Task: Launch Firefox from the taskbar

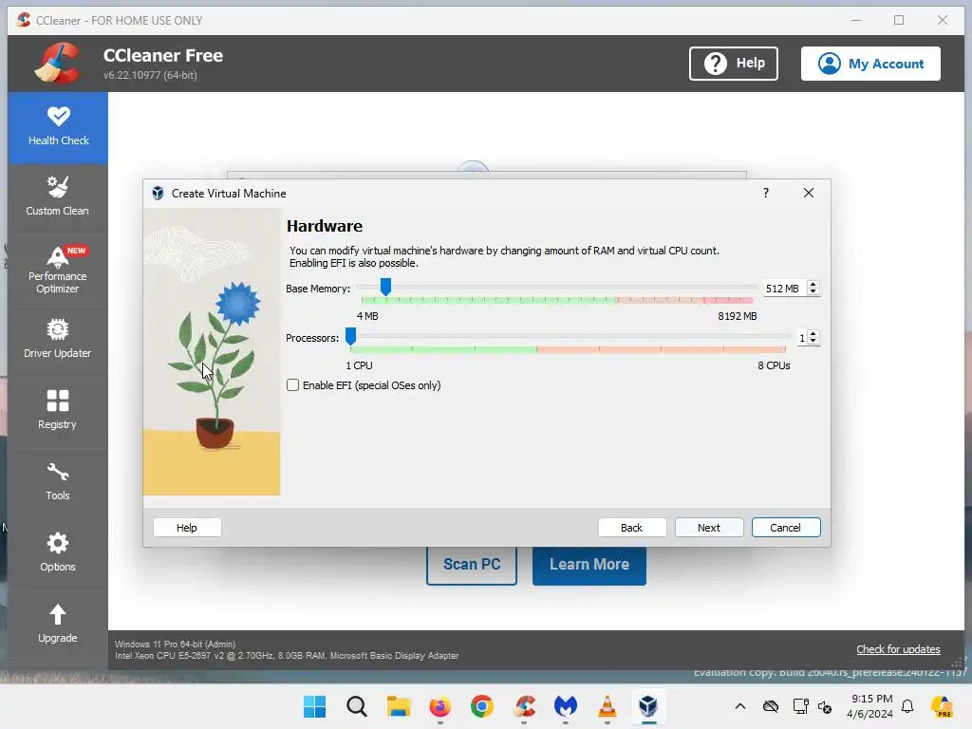Action: coord(440,706)
